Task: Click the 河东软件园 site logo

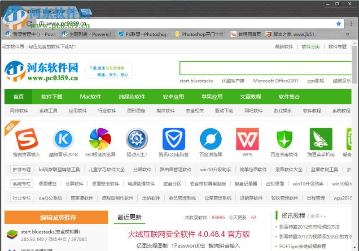Action: pyautogui.click(x=41, y=71)
